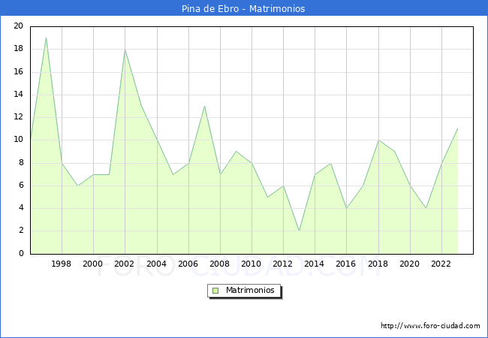The width and height of the screenshot is (488, 338).
Task: Click the 20 value on y-axis
Action: tap(19, 26)
